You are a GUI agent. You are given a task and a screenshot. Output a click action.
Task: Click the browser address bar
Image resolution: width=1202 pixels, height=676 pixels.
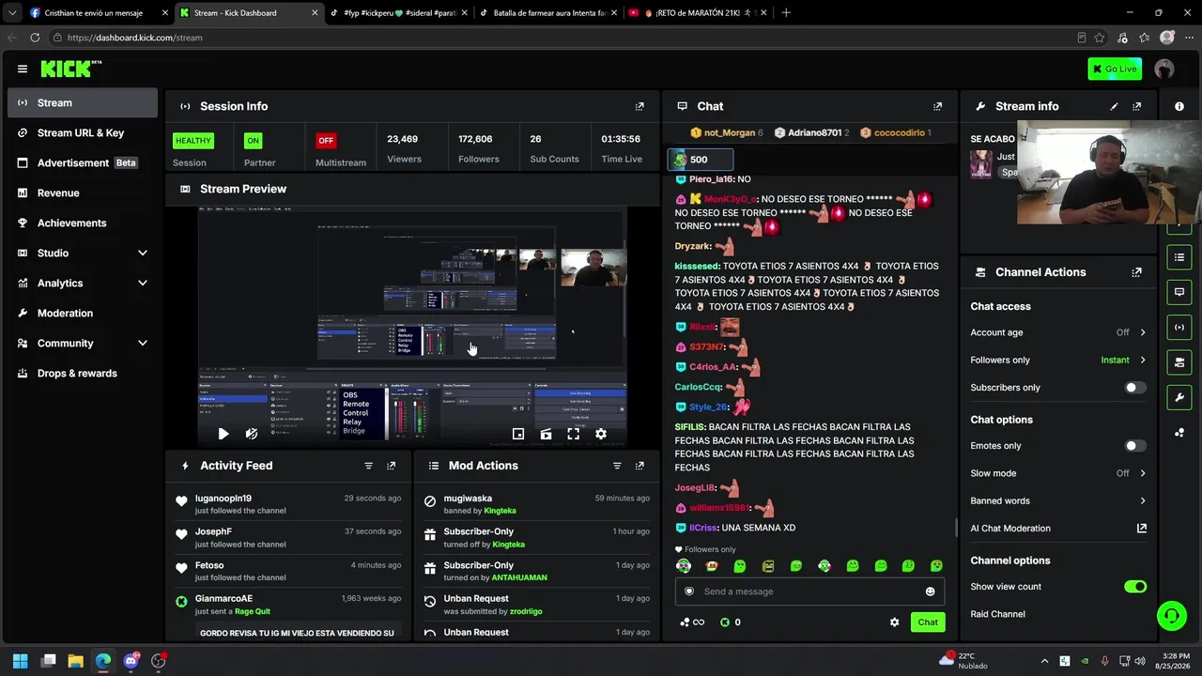pos(563,38)
